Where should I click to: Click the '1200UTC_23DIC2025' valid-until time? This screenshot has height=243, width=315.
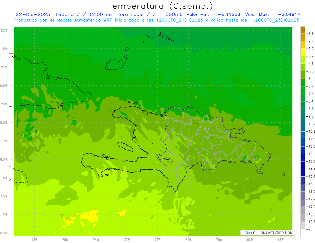pyautogui.click(x=276, y=20)
